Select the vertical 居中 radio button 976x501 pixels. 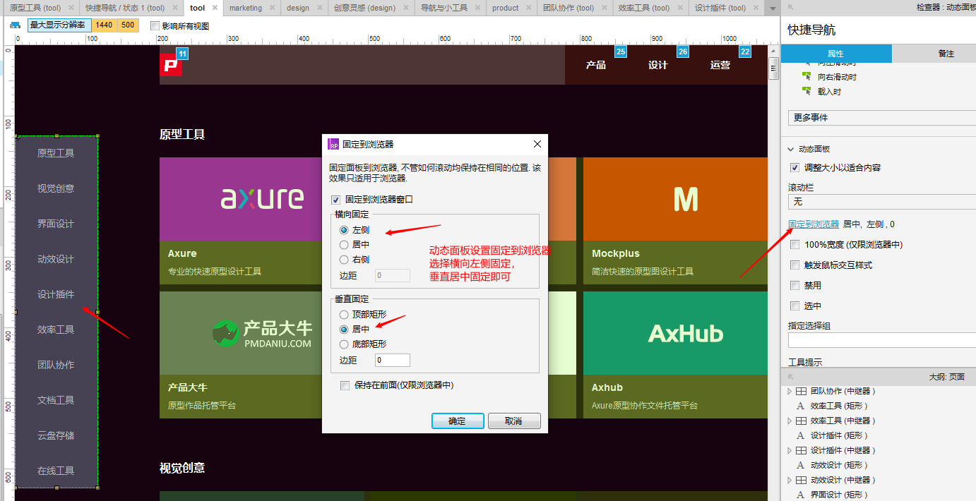click(x=344, y=330)
